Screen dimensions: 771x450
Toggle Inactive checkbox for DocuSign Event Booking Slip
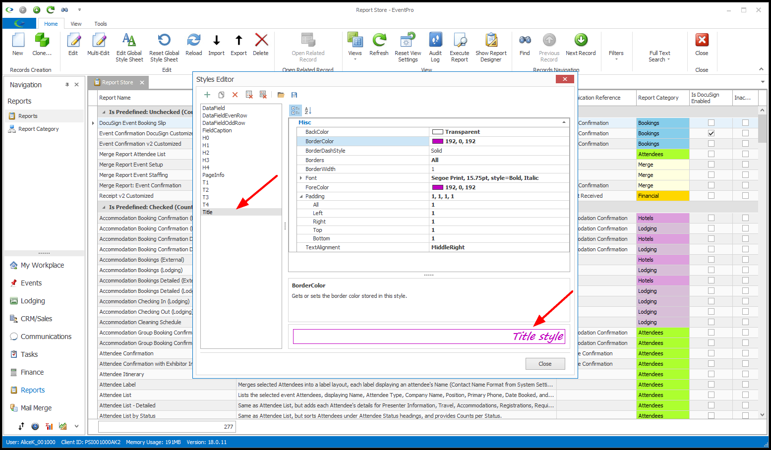coord(745,123)
